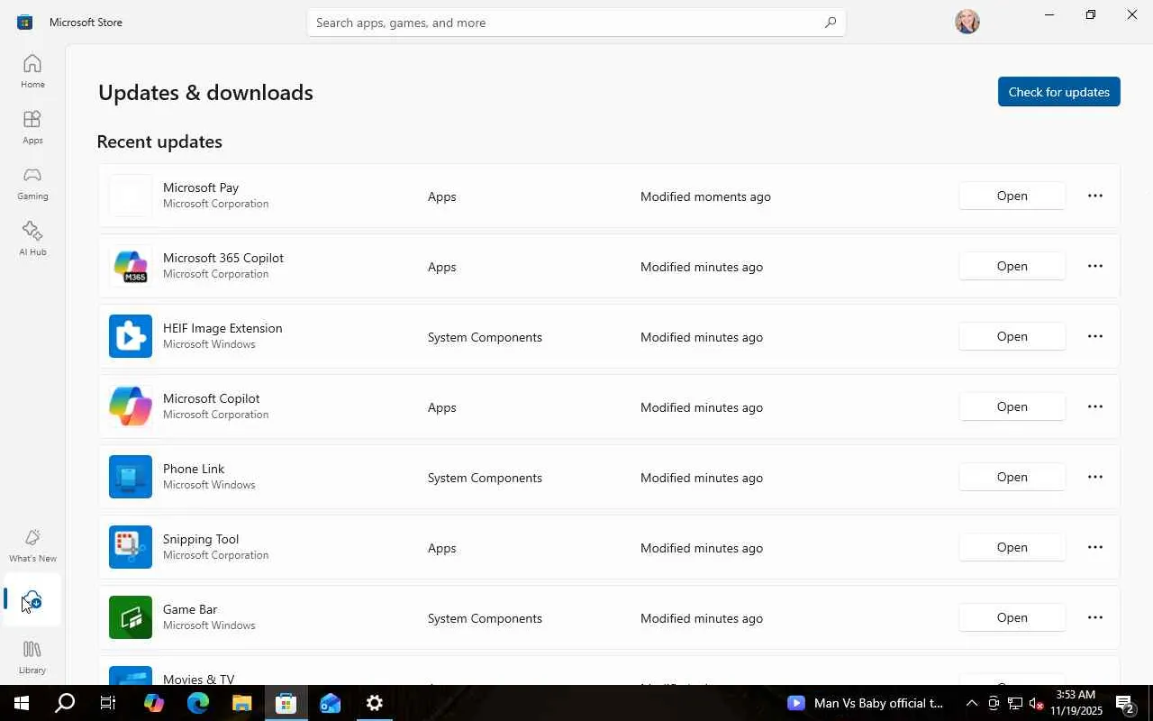The image size is (1153, 721).
Task: Open more options for Game Bar
Action: click(x=1095, y=617)
